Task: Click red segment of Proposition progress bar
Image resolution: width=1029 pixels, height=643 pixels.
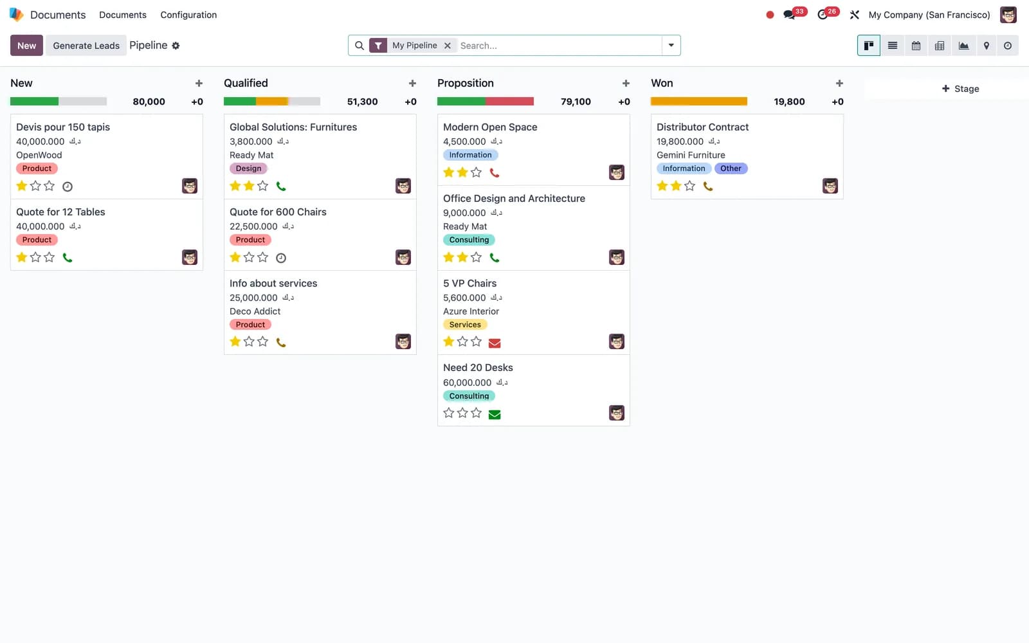Action: coord(509,102)
